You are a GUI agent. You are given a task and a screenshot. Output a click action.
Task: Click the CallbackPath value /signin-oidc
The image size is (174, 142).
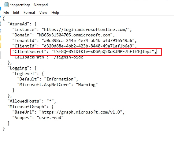pos(68,57)
